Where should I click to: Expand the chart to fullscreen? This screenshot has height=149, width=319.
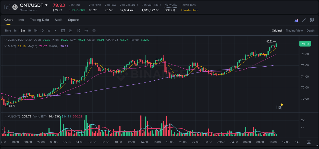click(x=304, y=20)
